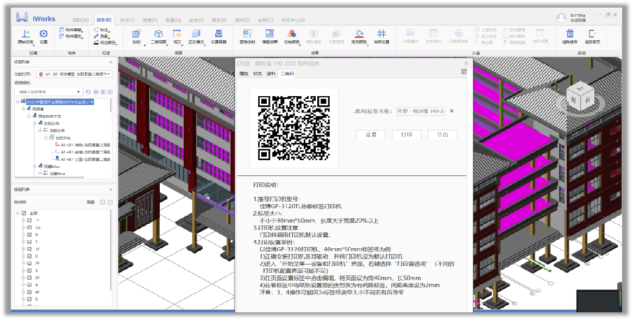This screenshot has height=321, width=633.
Task: Click the 返回首页 icon
Action: pyautogui.click(x=592, y=34)
